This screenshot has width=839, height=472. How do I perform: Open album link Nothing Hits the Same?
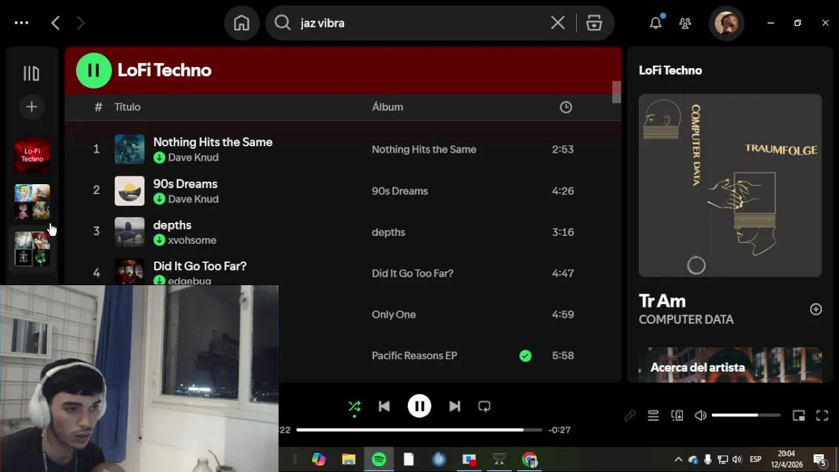(x=424, y=149)
